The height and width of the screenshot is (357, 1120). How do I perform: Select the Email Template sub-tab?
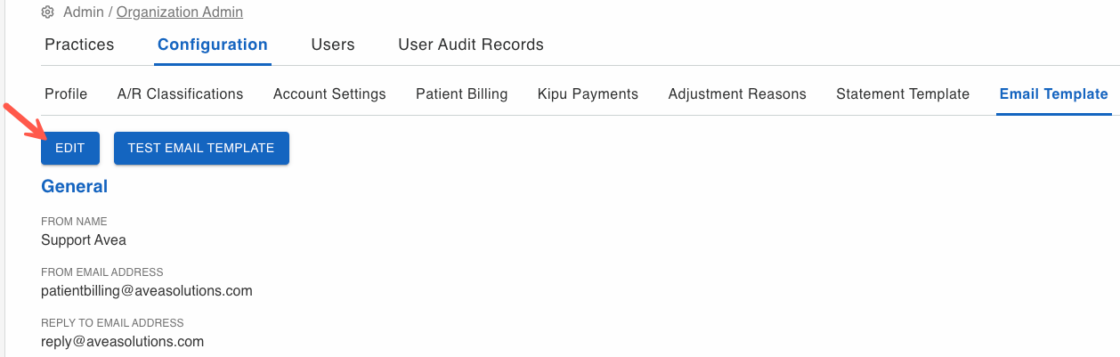tap(1054, 93)
